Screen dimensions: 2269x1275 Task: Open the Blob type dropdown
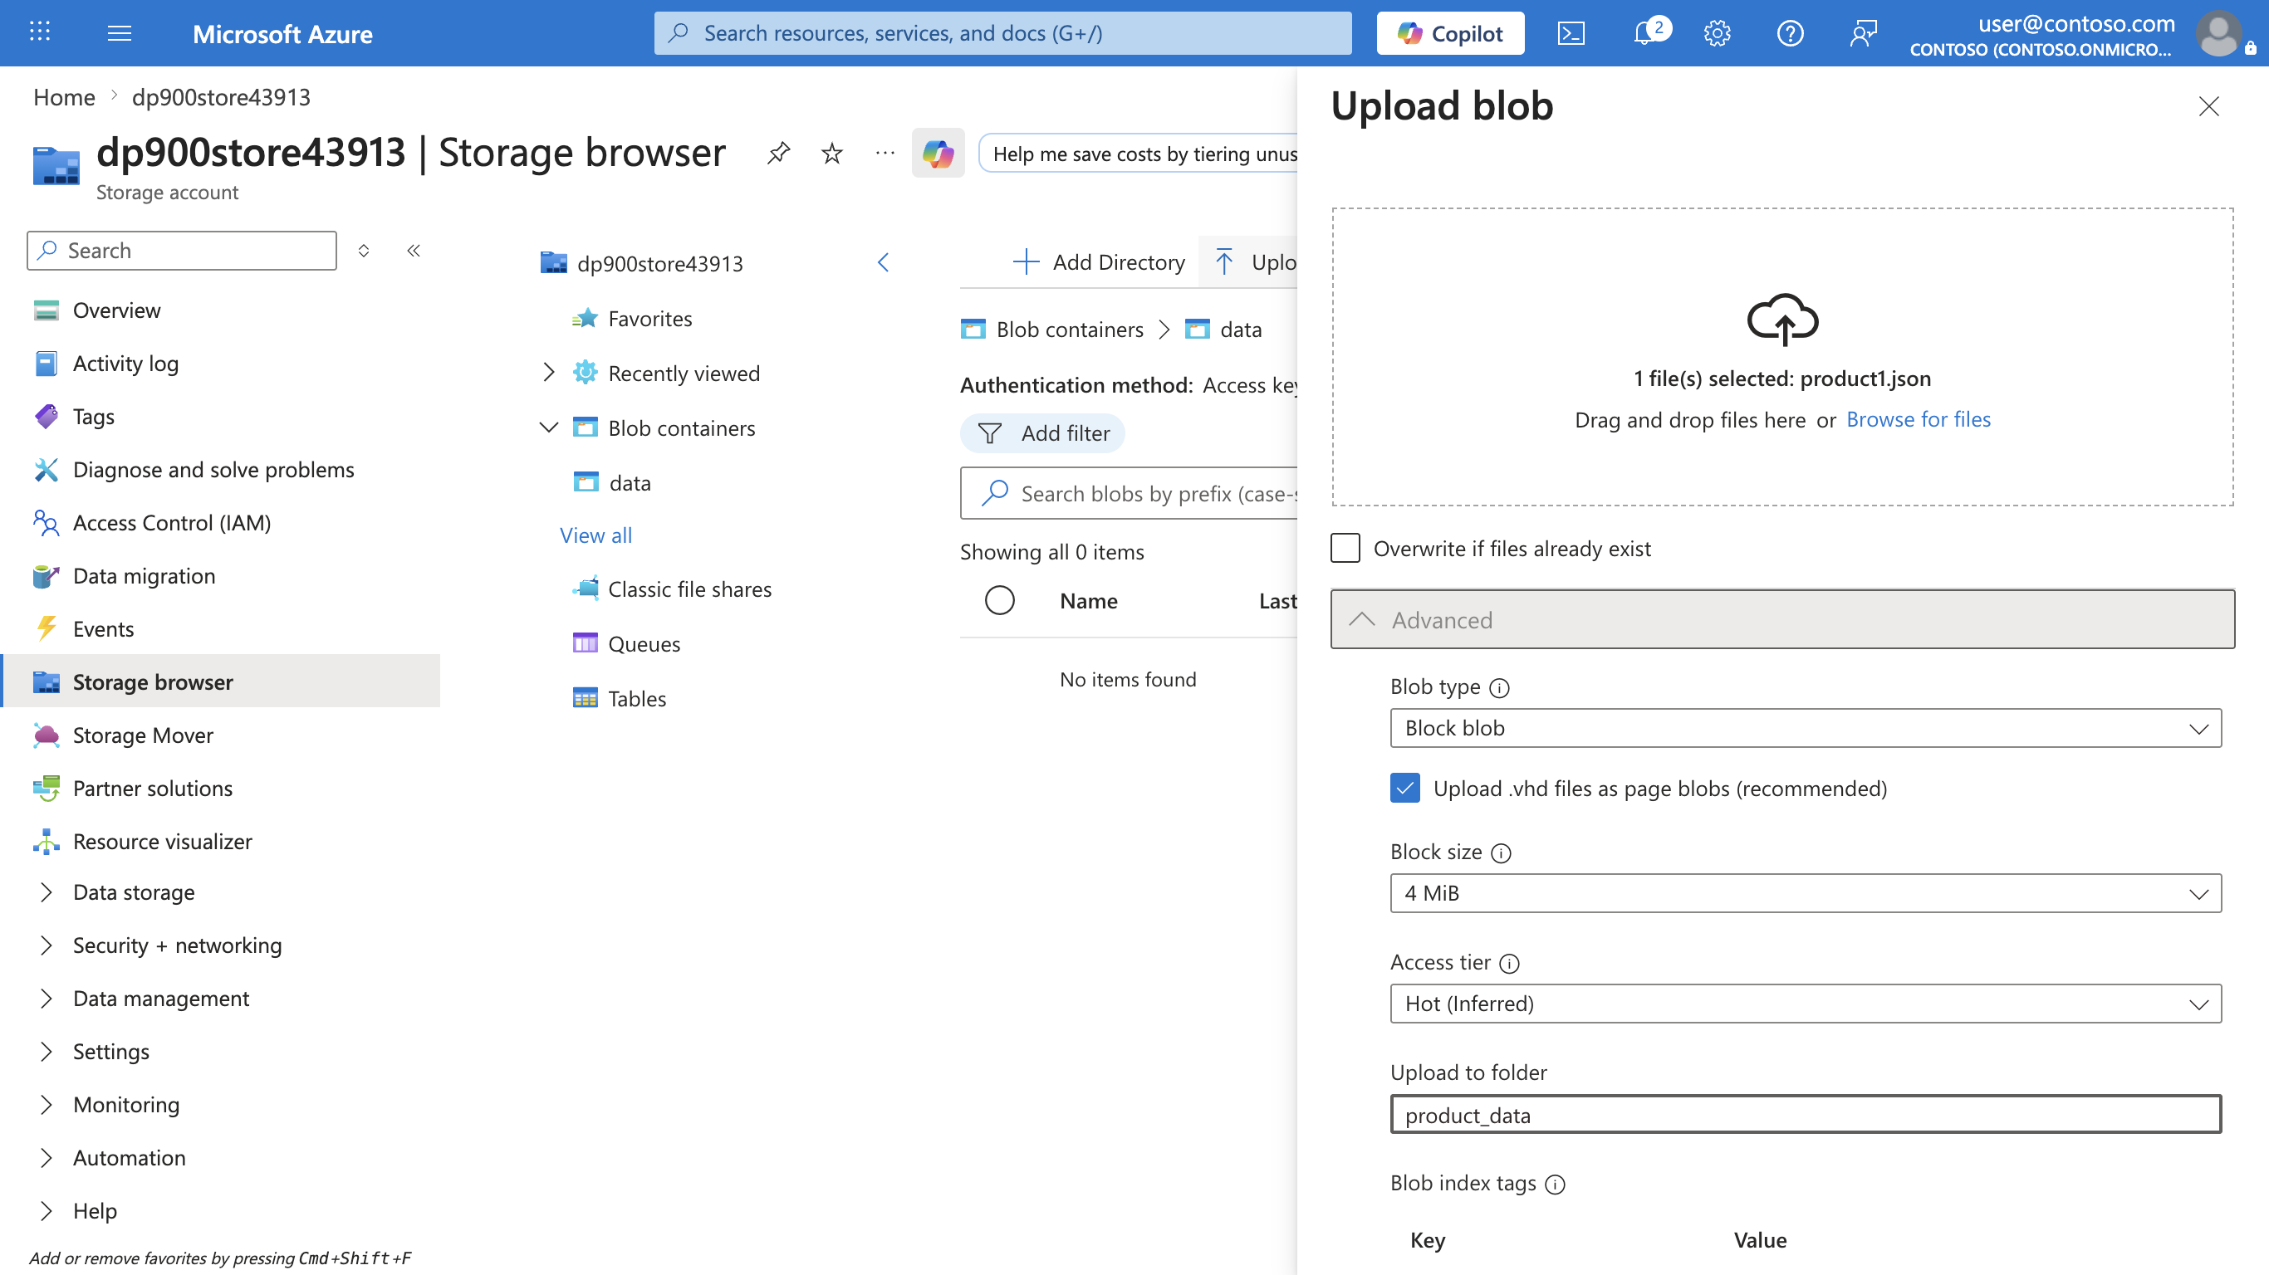(1805, 728)
